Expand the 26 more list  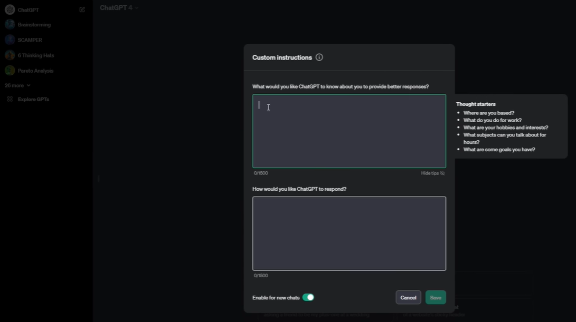point(17,85)
